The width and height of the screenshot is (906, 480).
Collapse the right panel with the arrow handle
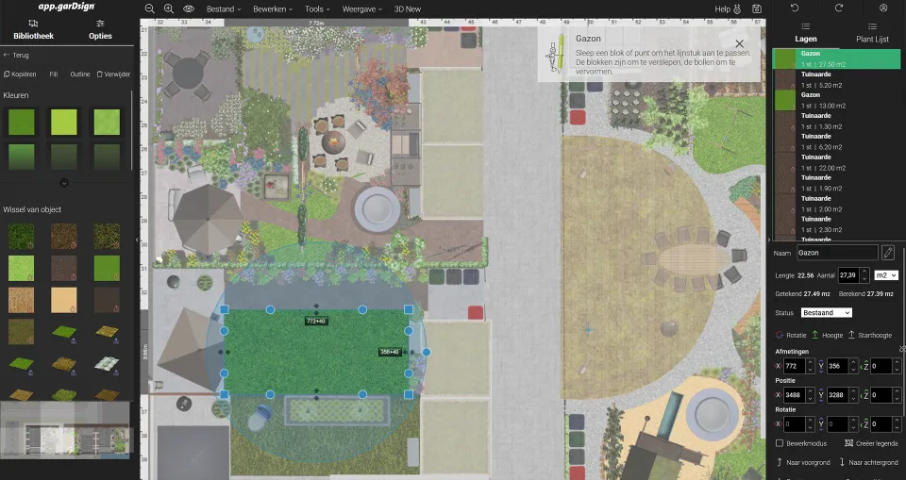pos(769,240)
